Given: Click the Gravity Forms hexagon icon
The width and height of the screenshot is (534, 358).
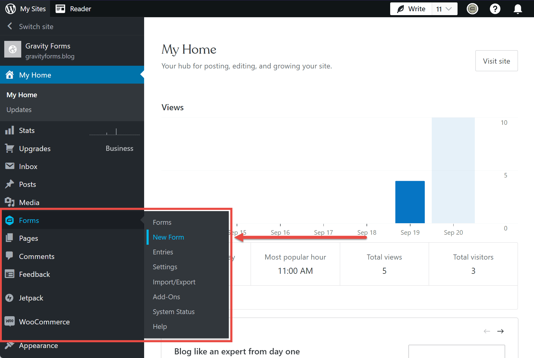Looking at the screenshot, I should [10, 220].
